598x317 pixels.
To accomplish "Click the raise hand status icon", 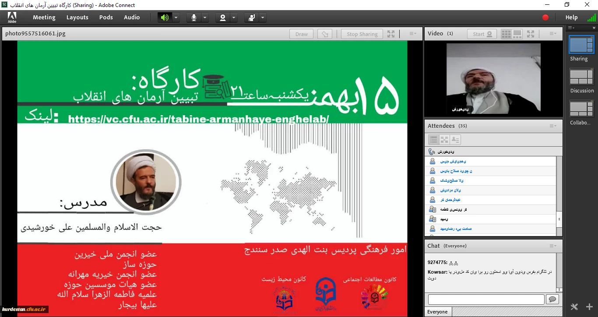I will point(252,18).
